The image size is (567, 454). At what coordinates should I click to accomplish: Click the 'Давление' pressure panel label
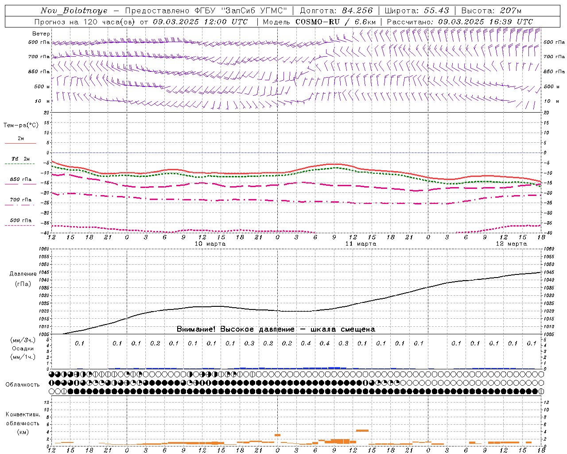click(23, 274)
